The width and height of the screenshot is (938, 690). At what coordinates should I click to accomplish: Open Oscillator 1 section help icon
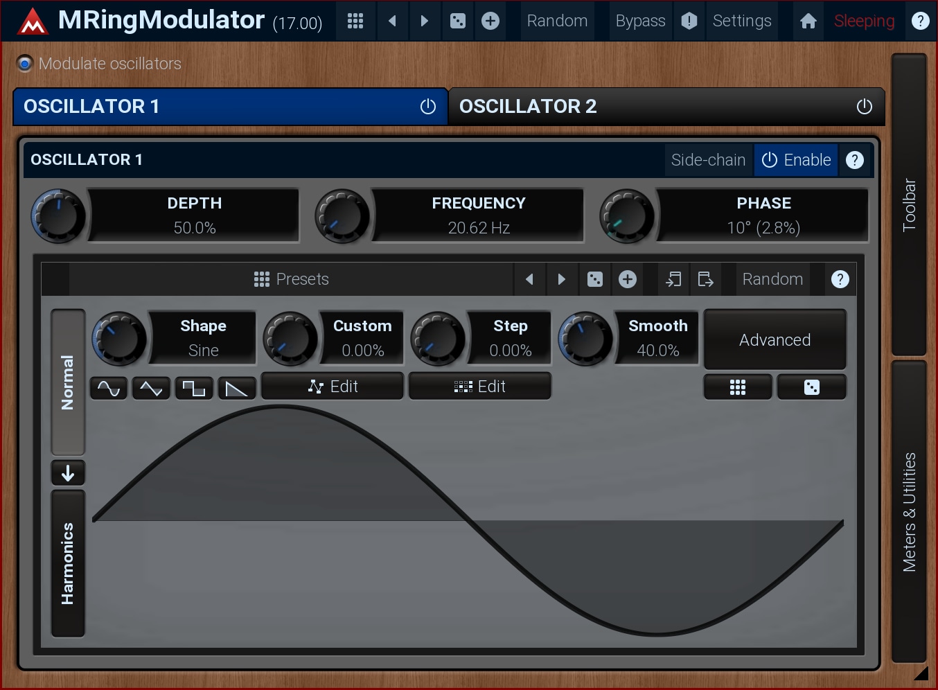pyautogui.click(x=855, y=160)
